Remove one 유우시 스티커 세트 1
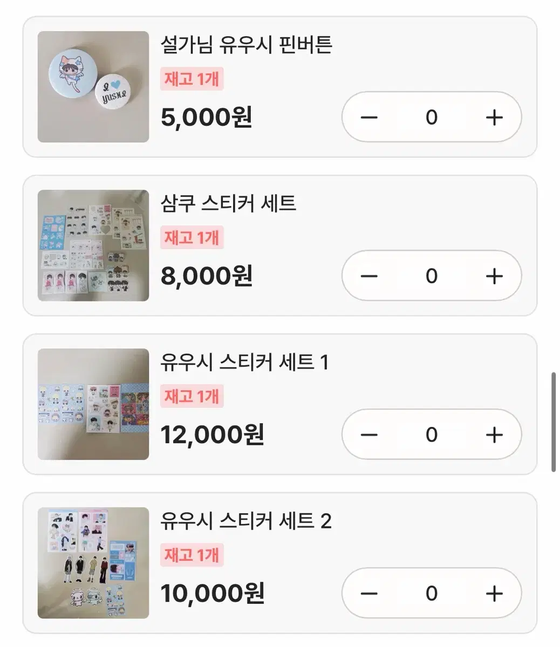The image size is (560, 647). click(369, 435)
